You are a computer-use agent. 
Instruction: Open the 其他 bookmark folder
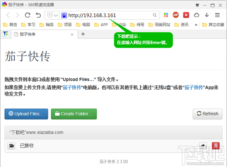point(10,25)
